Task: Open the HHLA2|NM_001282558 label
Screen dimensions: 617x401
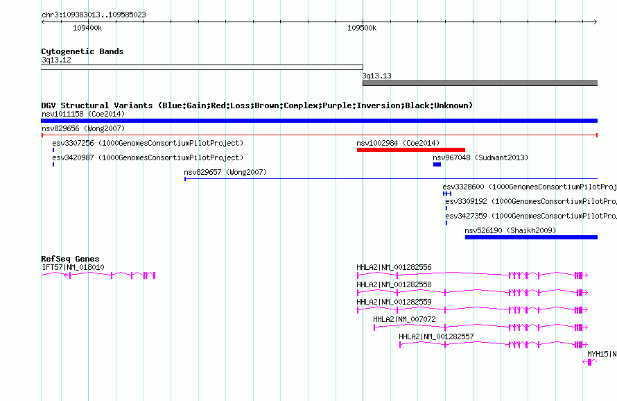Action: 394,284
